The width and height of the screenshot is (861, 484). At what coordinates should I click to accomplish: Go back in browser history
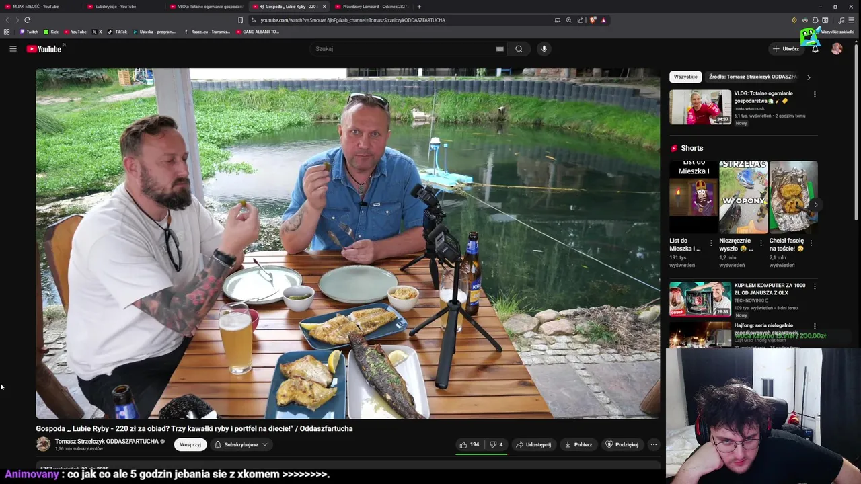pos(7,20)
